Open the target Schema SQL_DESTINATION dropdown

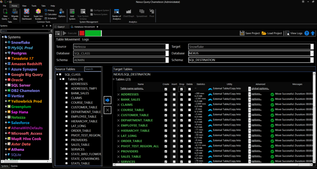coord(312,60)
